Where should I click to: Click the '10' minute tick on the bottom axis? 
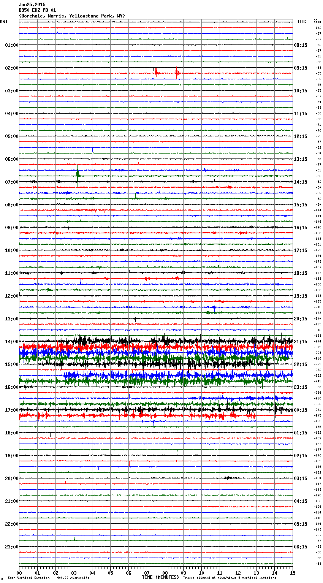201,573
